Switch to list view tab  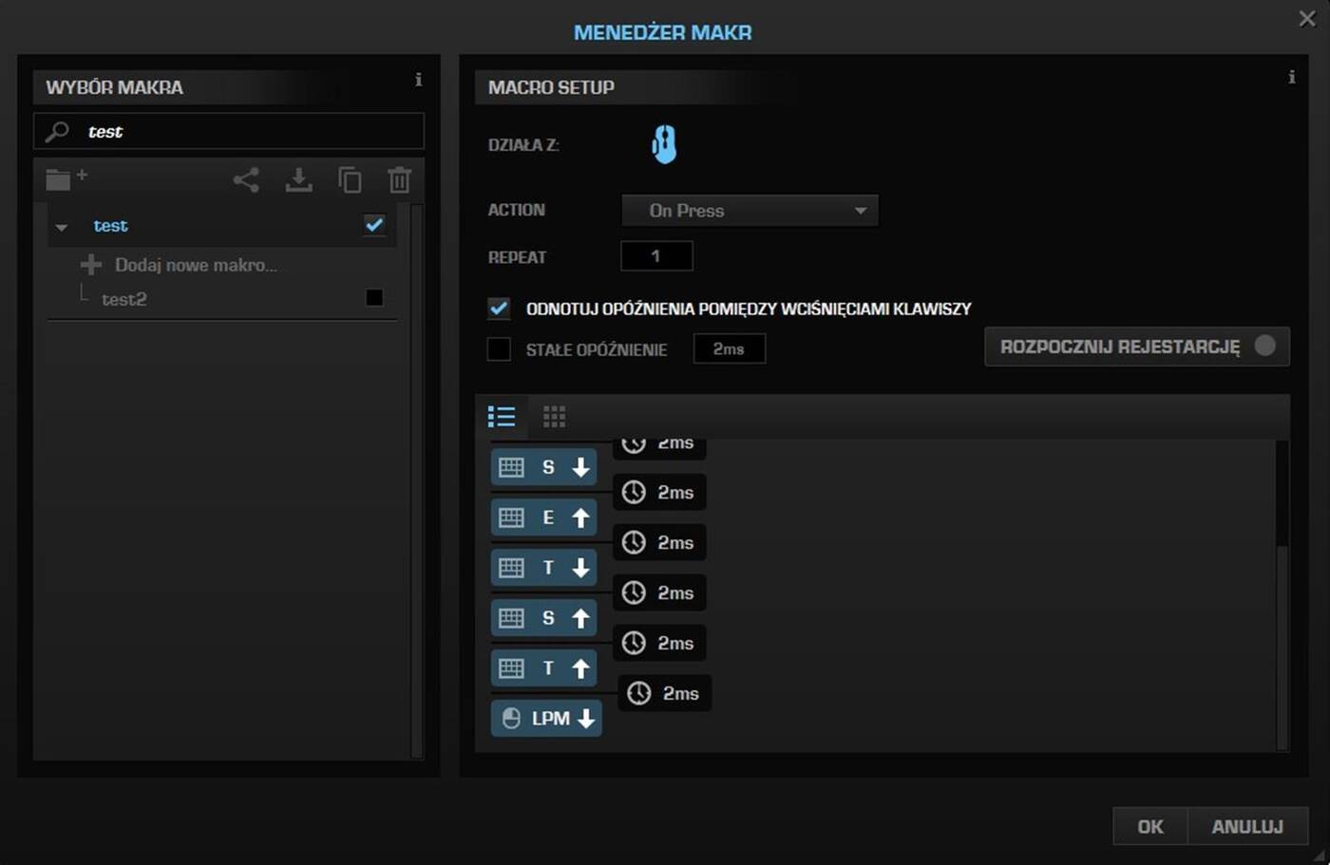[x=502, y=416]
